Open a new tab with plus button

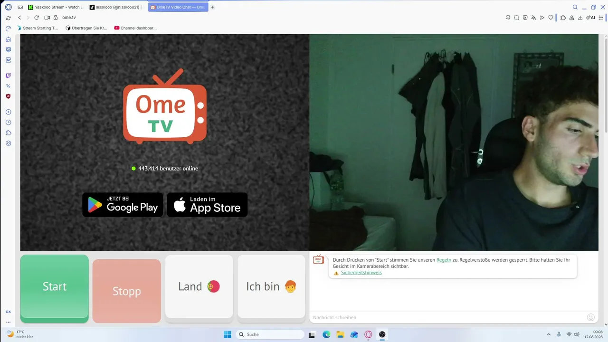[212, 7]
